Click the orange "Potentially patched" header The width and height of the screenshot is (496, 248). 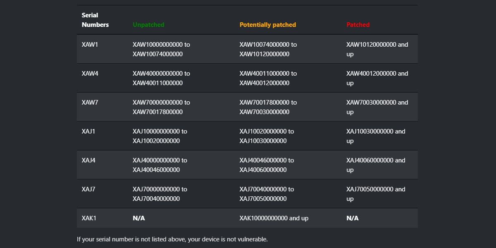(x=267, y=25)
